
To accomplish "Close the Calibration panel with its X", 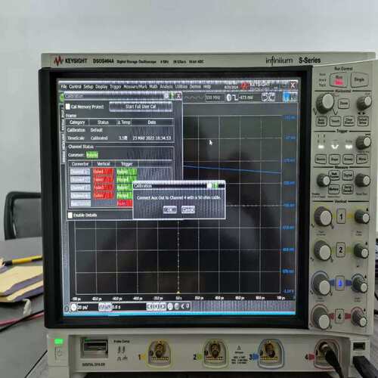I will [x=178, y=95].
